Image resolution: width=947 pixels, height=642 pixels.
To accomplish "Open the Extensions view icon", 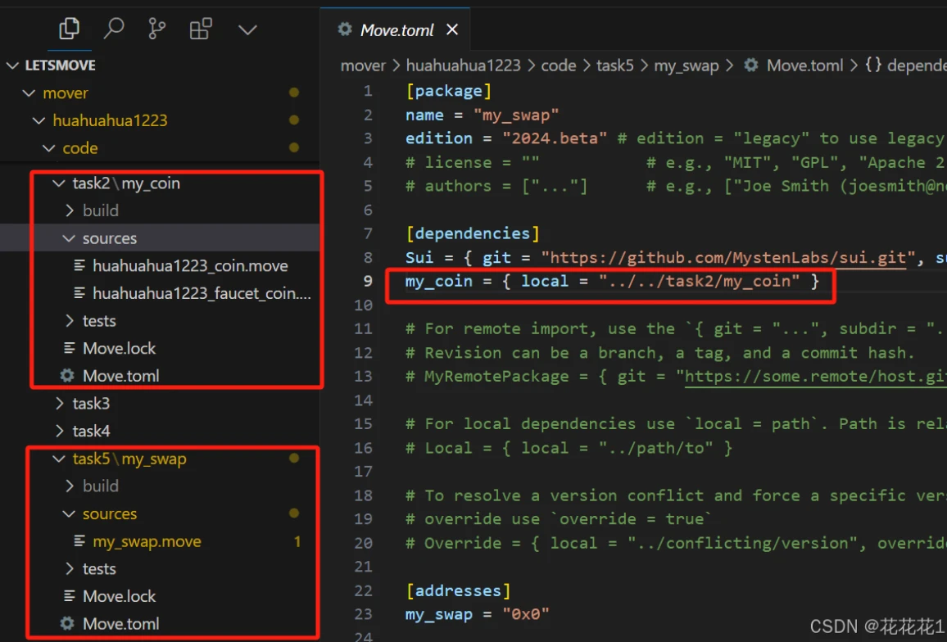I will click(x=201, y=29).
